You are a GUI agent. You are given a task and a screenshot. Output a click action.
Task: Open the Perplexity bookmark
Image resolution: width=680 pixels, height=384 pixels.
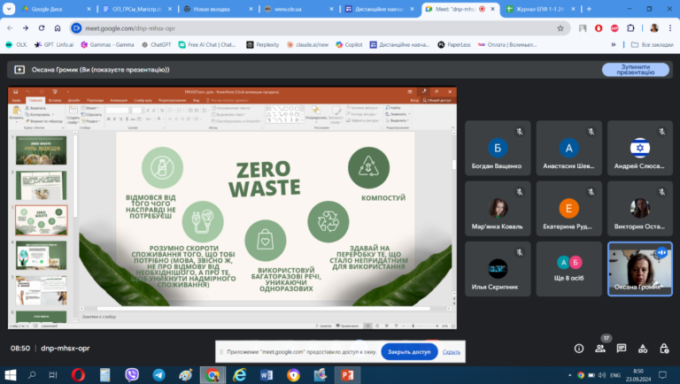[263, 44]
